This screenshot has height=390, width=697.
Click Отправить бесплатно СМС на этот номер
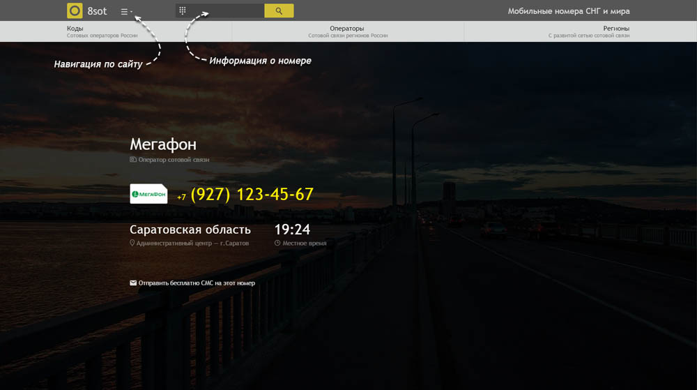pyautogui.click(x=197, y=283)
